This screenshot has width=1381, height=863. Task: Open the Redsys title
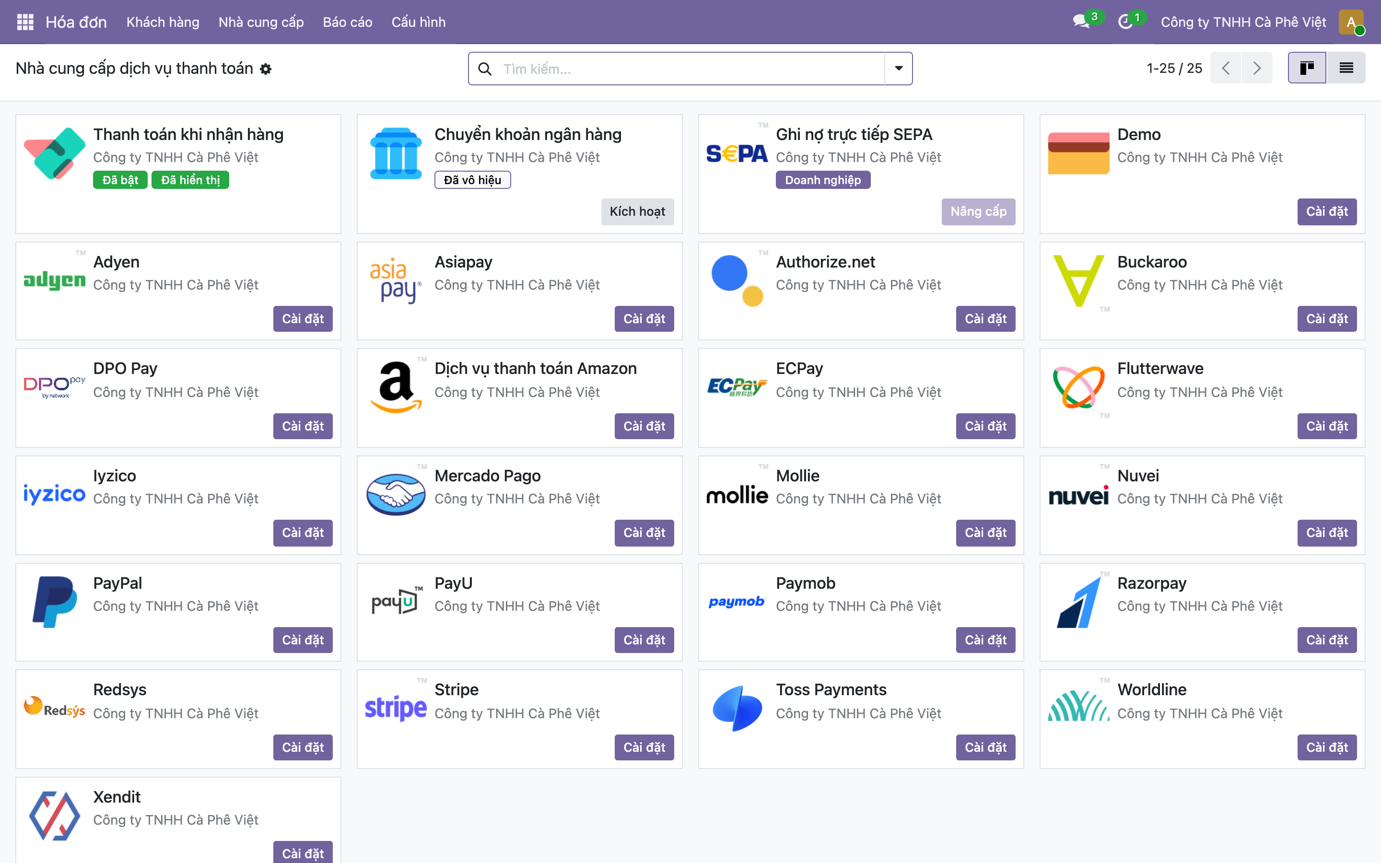coord(119,689)
